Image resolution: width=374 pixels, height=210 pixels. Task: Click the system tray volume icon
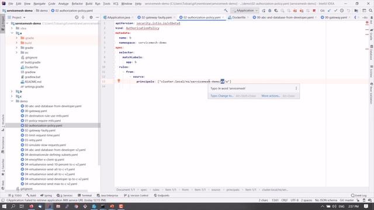[334, 206]
